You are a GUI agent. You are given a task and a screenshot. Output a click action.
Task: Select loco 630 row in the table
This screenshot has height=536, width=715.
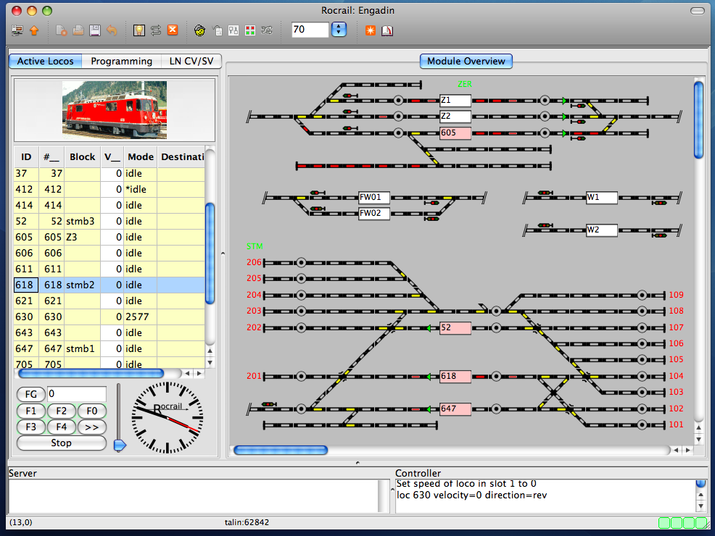click(109, 317)
